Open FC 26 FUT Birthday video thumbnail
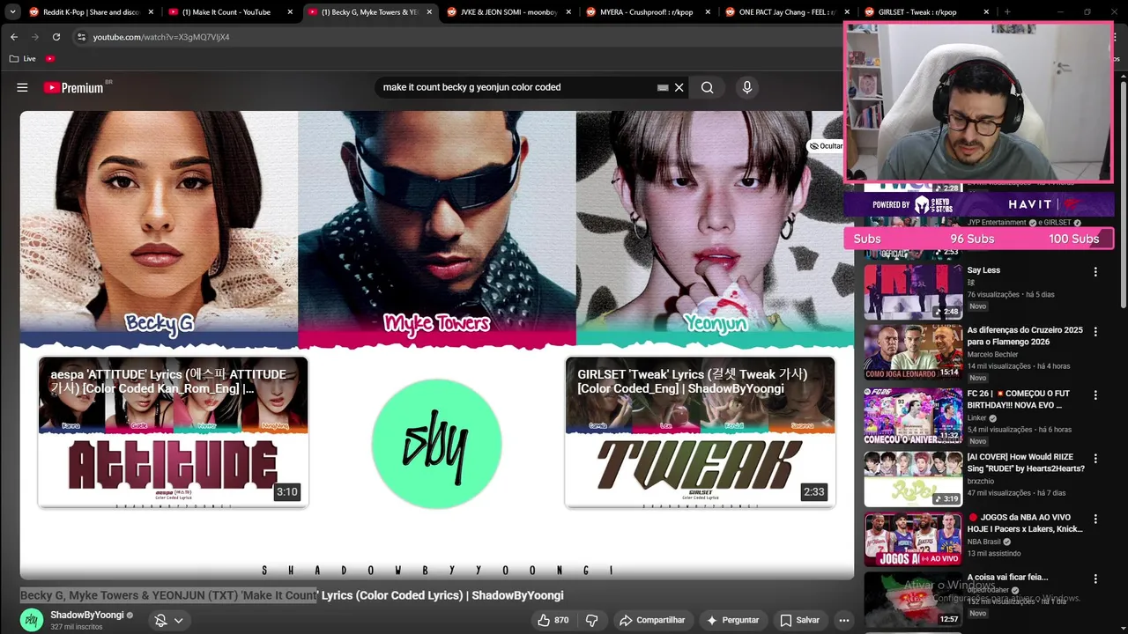The image size is (1128, 634). click(913, 415)
